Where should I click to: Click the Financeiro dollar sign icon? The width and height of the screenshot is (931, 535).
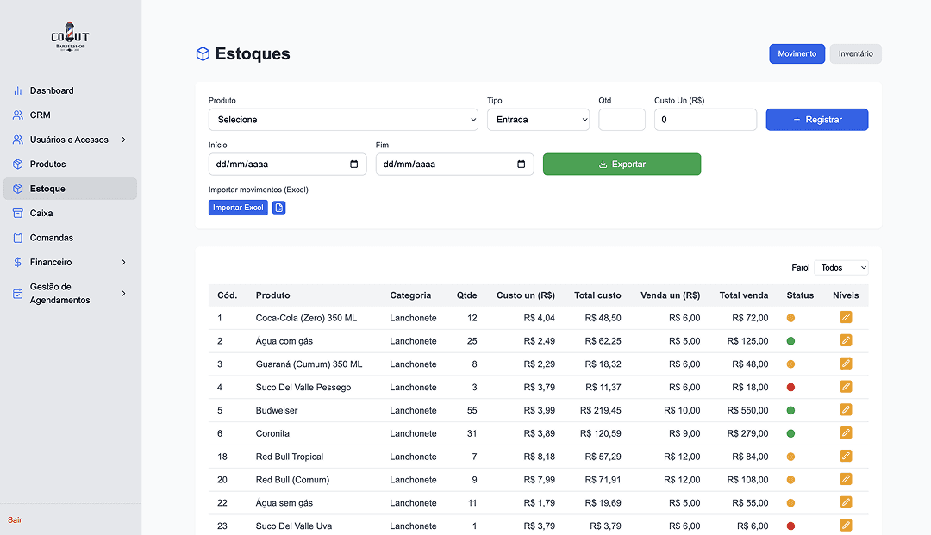pyautogui.click(x=18, y=262)
